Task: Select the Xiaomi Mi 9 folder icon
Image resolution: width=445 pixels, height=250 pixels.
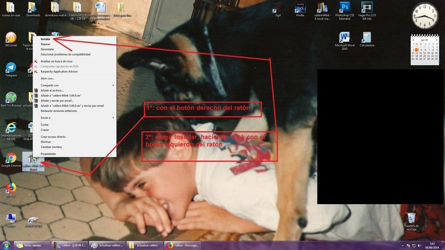Action: click(77, 11)
